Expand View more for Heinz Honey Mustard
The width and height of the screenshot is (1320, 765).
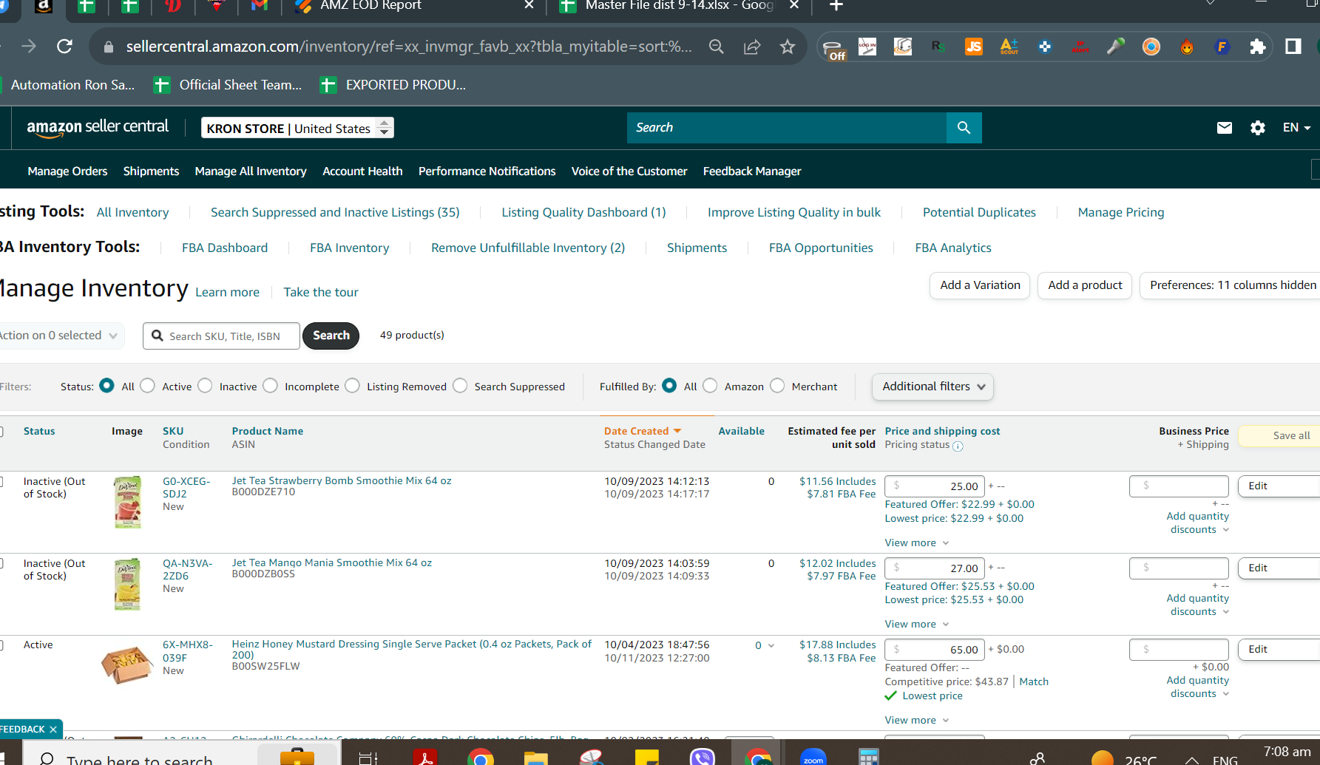[917, 720]
